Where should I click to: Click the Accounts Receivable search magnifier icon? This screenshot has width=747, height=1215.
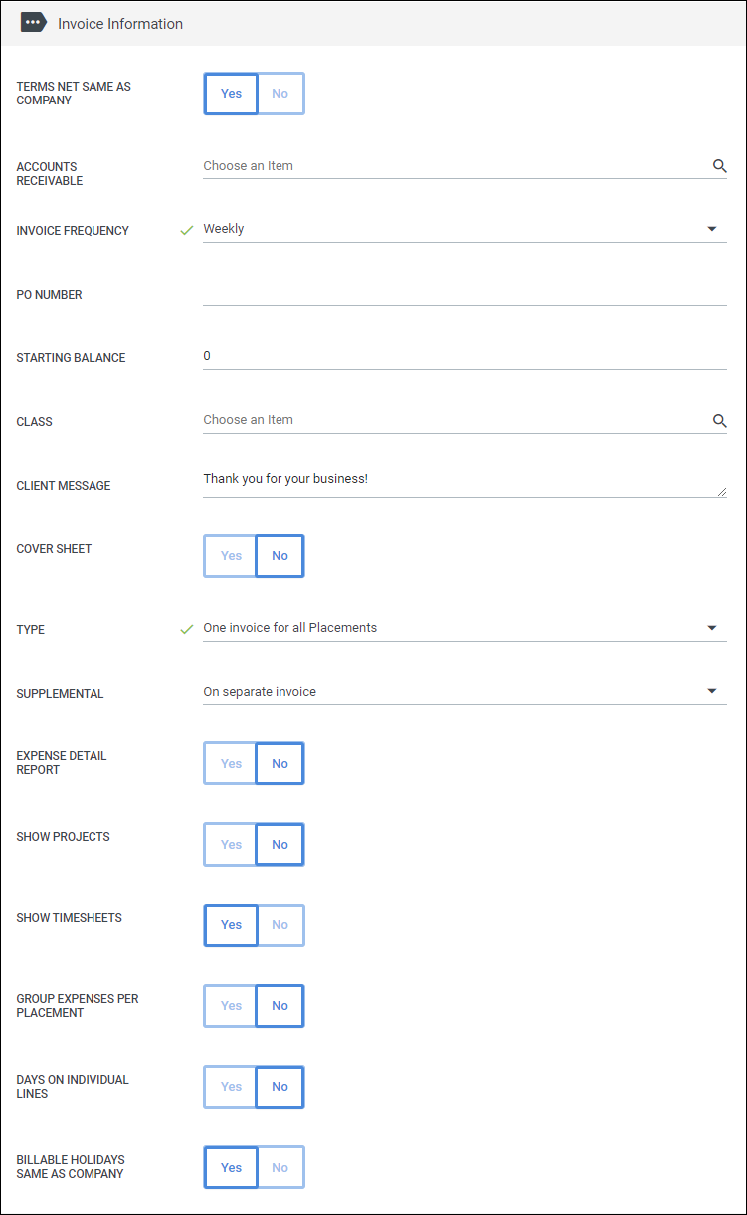click(719, 166)
